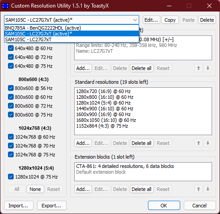Screen dimensions: 220x214
Task: Click up arrow in Standard resolutions section
Action: 198,143
